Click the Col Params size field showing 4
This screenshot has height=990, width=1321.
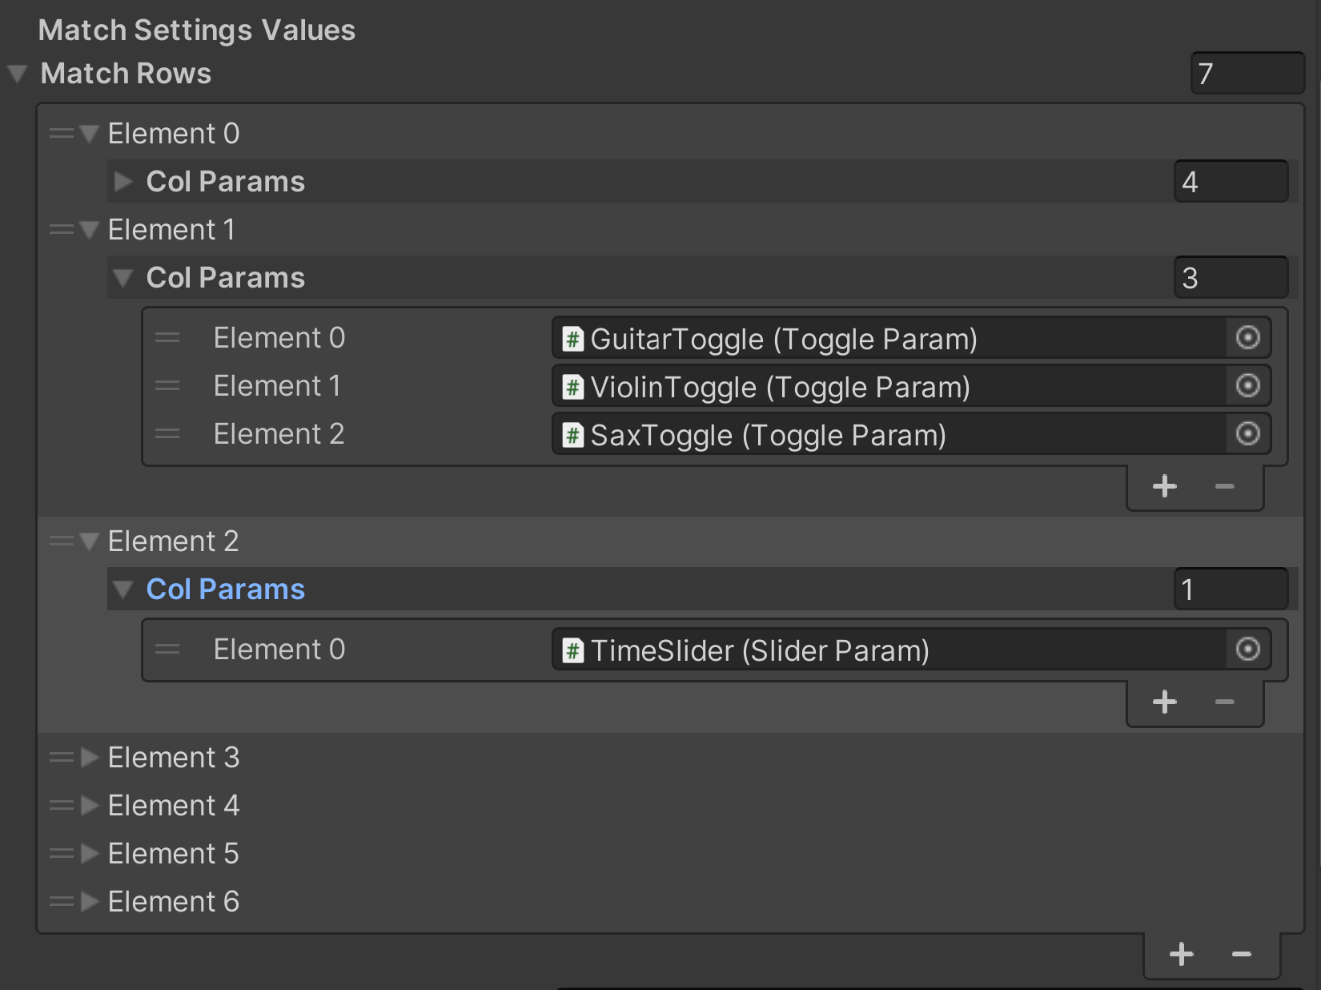coord(1230,182)
